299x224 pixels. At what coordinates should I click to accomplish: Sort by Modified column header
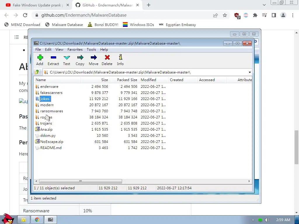(154, 80)
